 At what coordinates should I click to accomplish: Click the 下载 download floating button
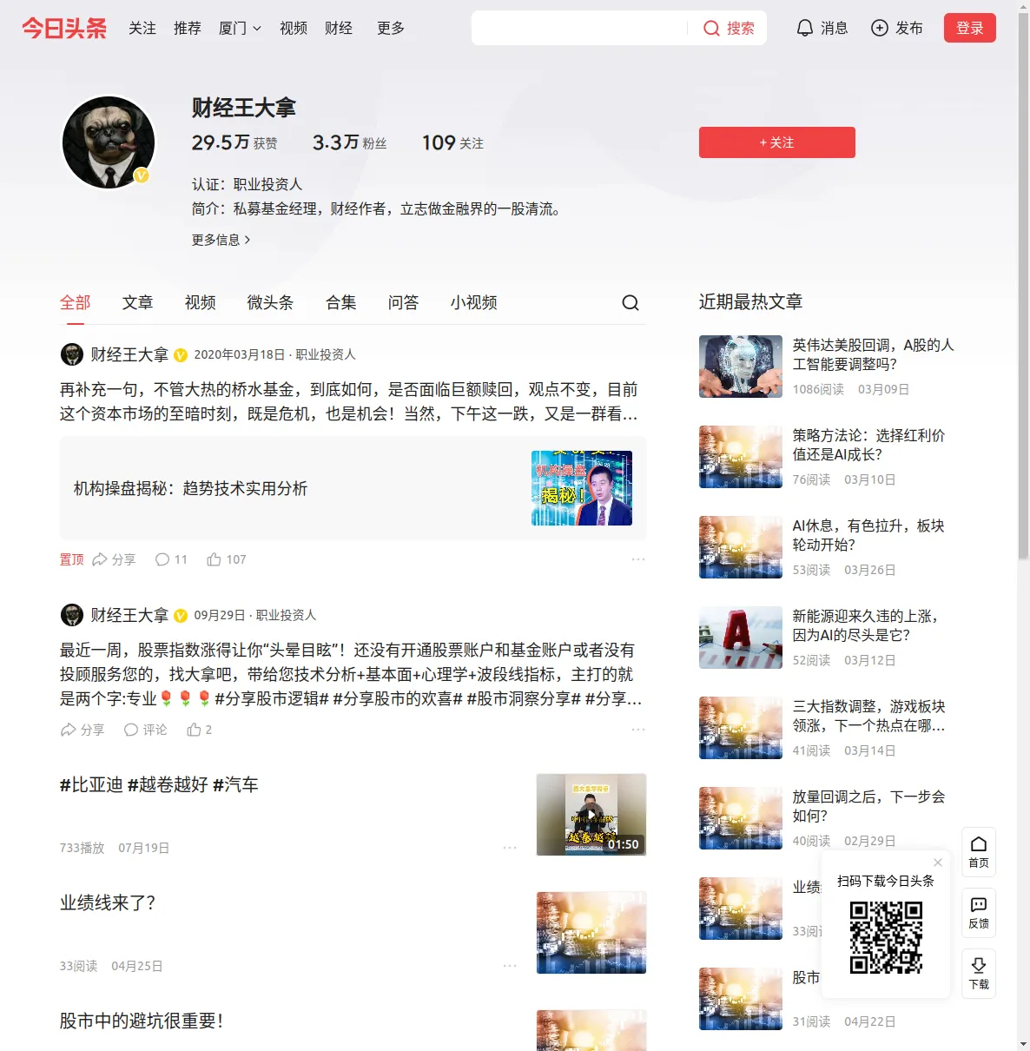[x=979, y=974]
